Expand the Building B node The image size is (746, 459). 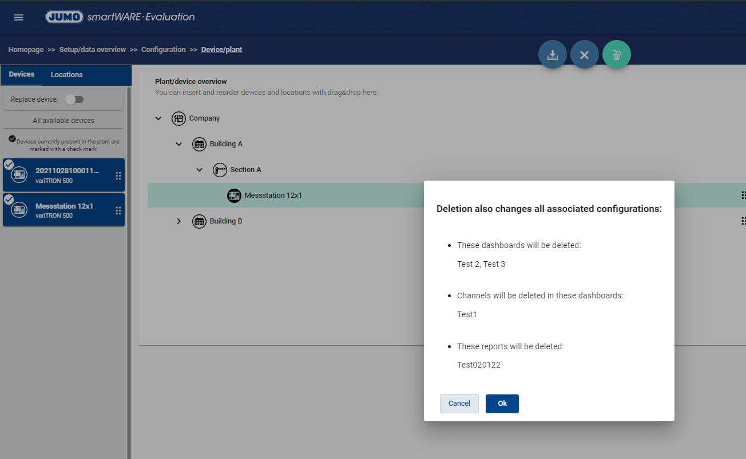pos(178,221)
